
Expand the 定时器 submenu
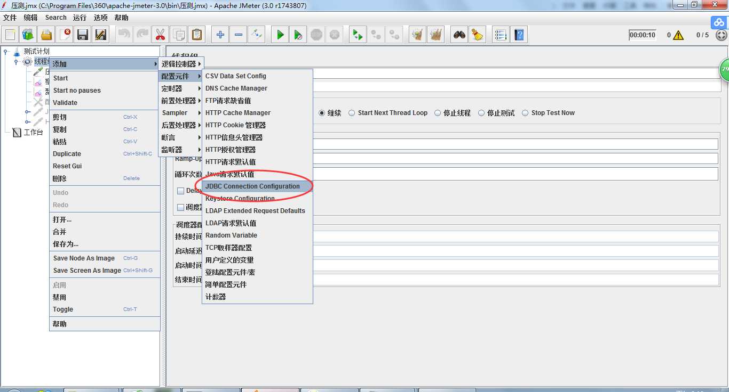coord(180,88)
